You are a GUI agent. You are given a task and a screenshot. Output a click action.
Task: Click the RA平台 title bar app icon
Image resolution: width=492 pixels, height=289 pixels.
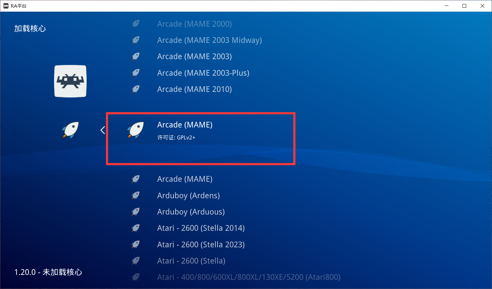click(x=6, y=6)
